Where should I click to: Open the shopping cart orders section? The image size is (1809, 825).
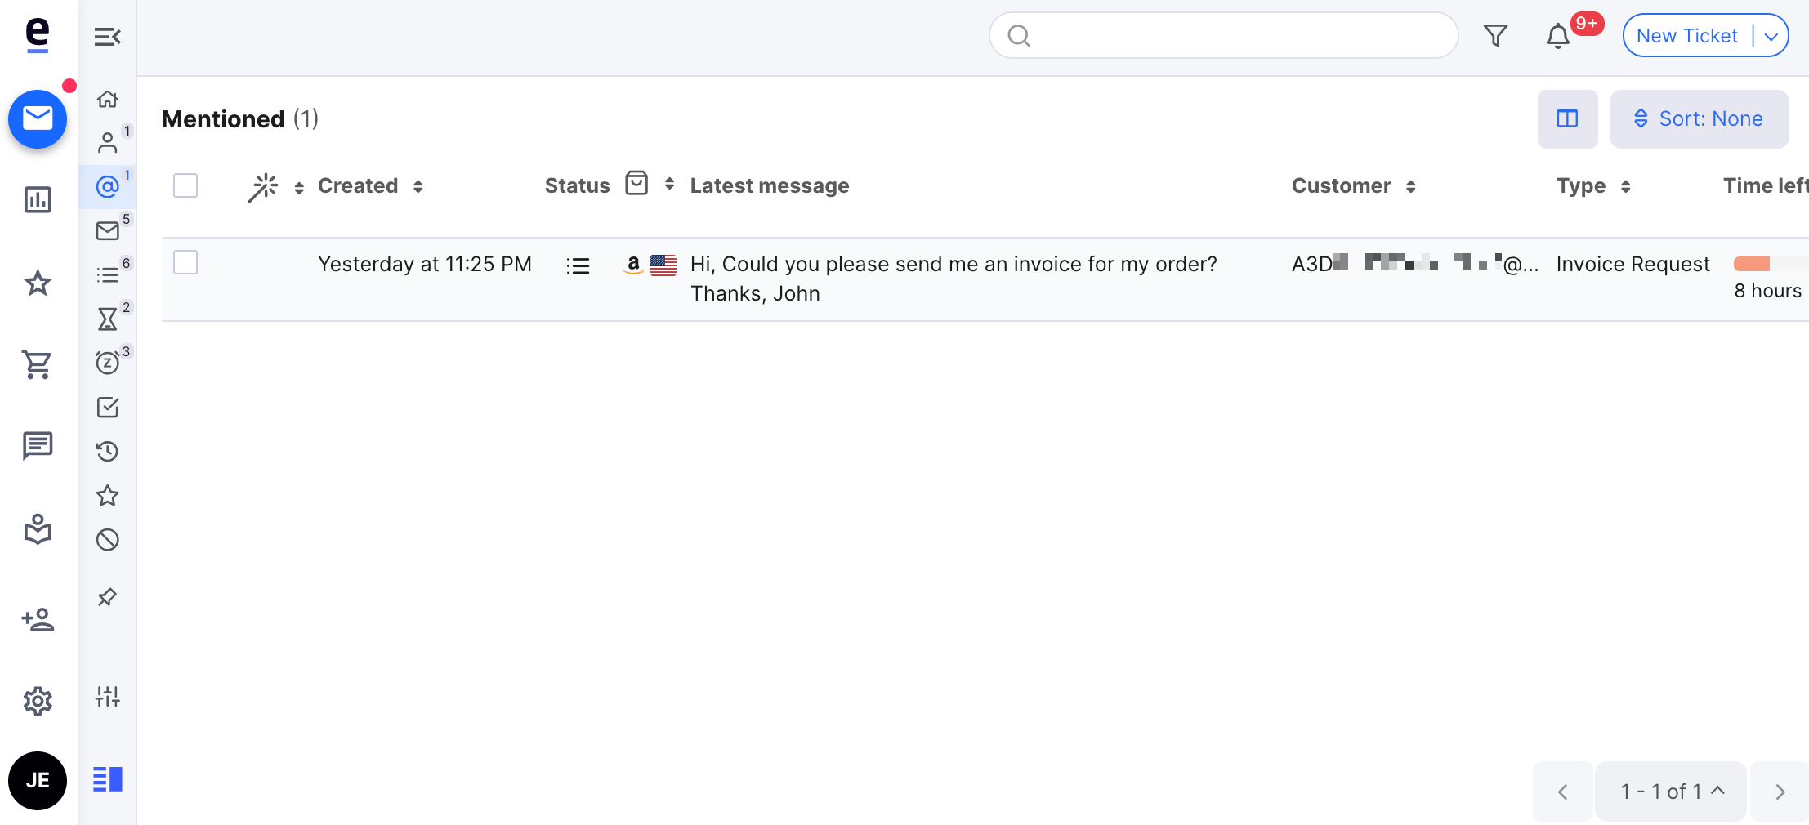pos(38,364)
